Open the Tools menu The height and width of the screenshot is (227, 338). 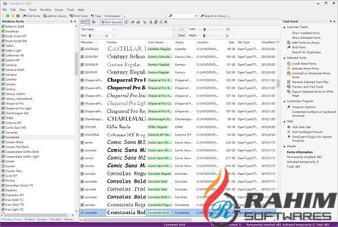[70, 10]
